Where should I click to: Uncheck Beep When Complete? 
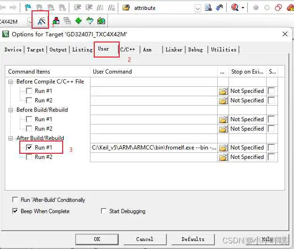[15, 211]
